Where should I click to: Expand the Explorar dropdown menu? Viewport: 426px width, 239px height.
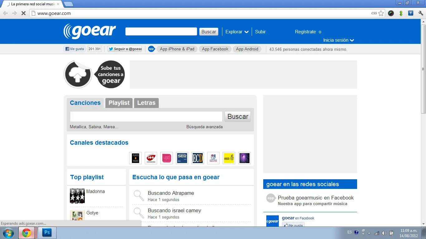[237, 32]
